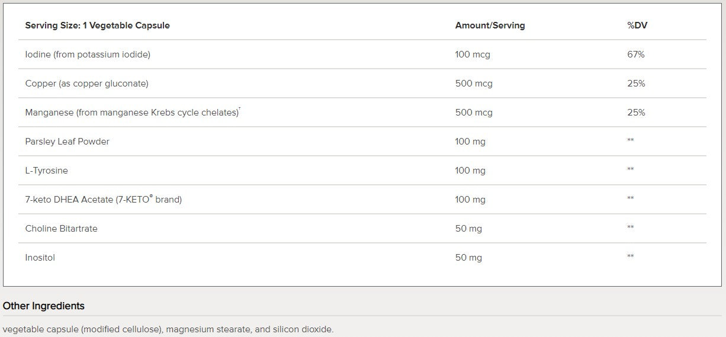Screen dimensions: 726x337
Task: Click the Copper (as copper gluconate) label
Action: point(86,84)
